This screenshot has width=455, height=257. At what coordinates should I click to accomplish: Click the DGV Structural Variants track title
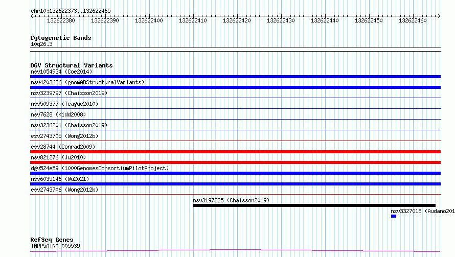72,65
